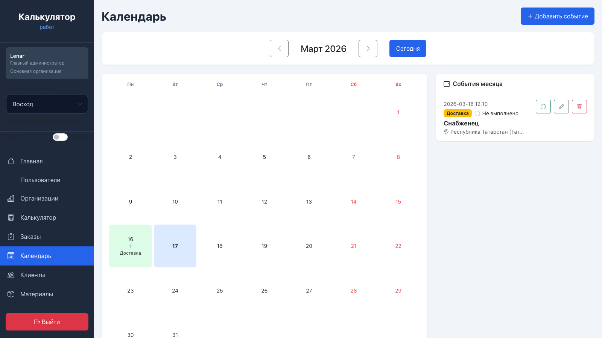Jump to today with Сегодня button
This screenshot has width=602, height=338.
[407, 48]
